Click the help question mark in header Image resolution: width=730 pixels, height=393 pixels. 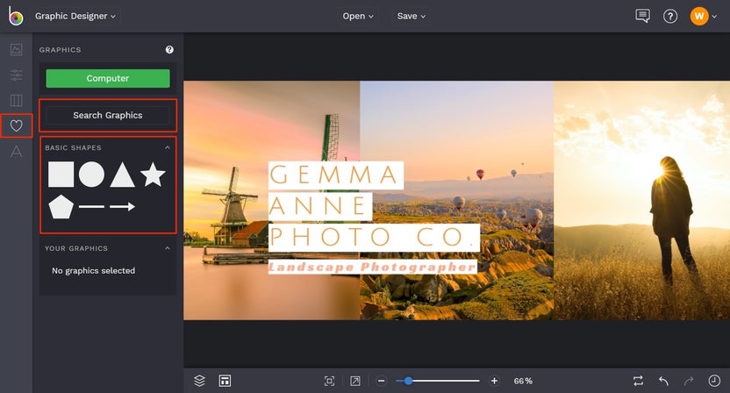pos(670,16)
